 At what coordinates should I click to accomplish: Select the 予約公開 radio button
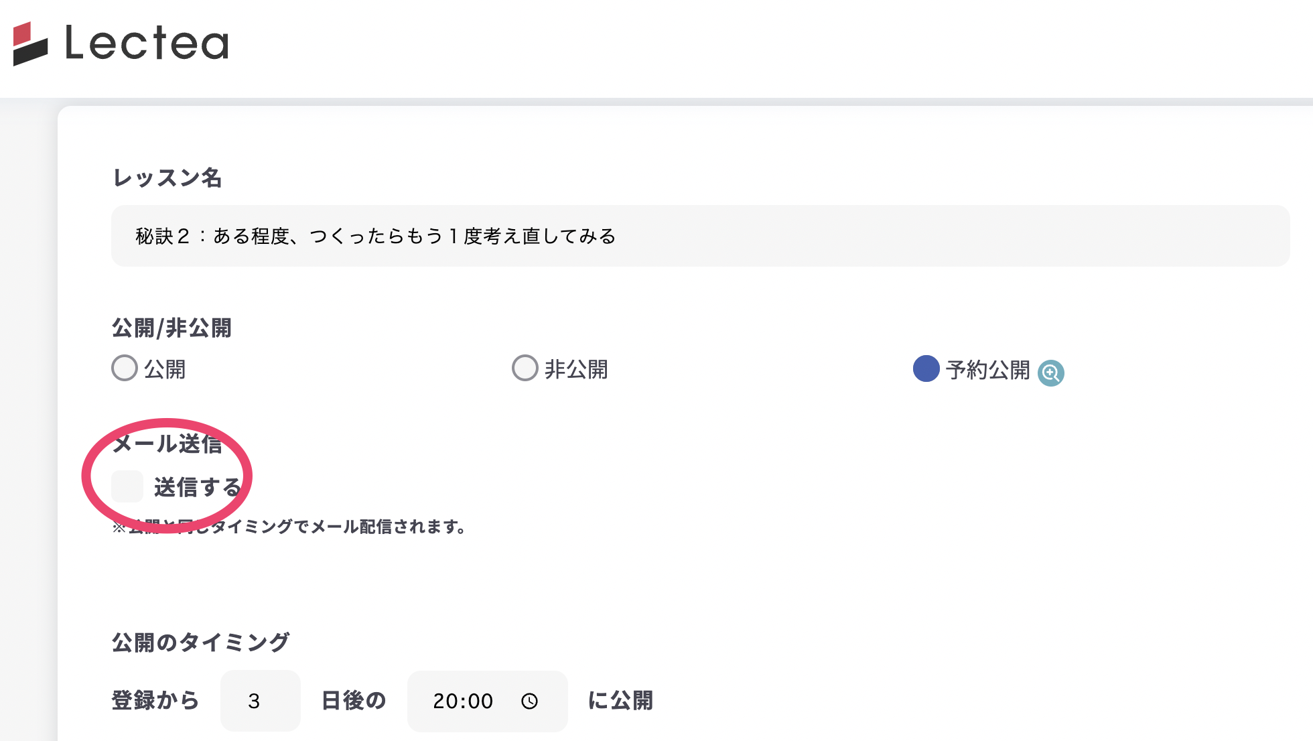pyautogui.click(x=926, y=368)
